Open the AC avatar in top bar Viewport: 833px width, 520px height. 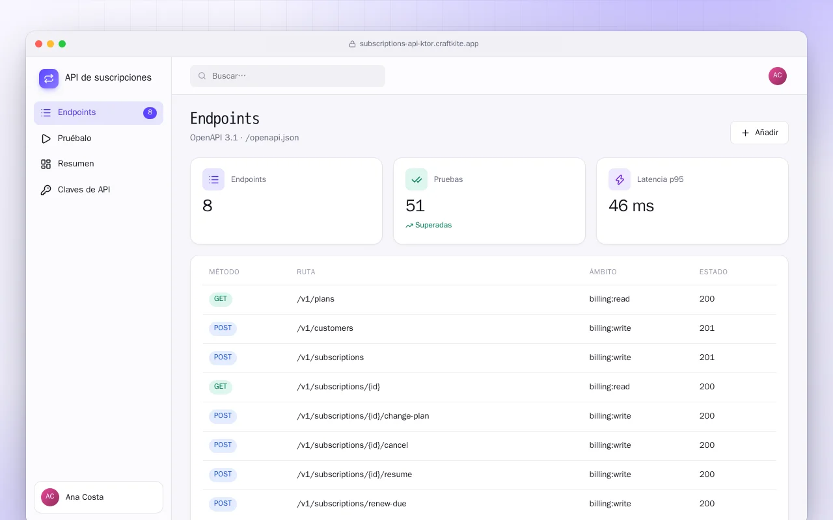[778, 76]
